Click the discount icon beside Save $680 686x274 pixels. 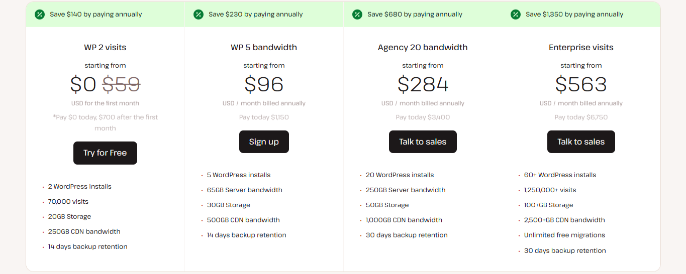click(x=357, y=15)
